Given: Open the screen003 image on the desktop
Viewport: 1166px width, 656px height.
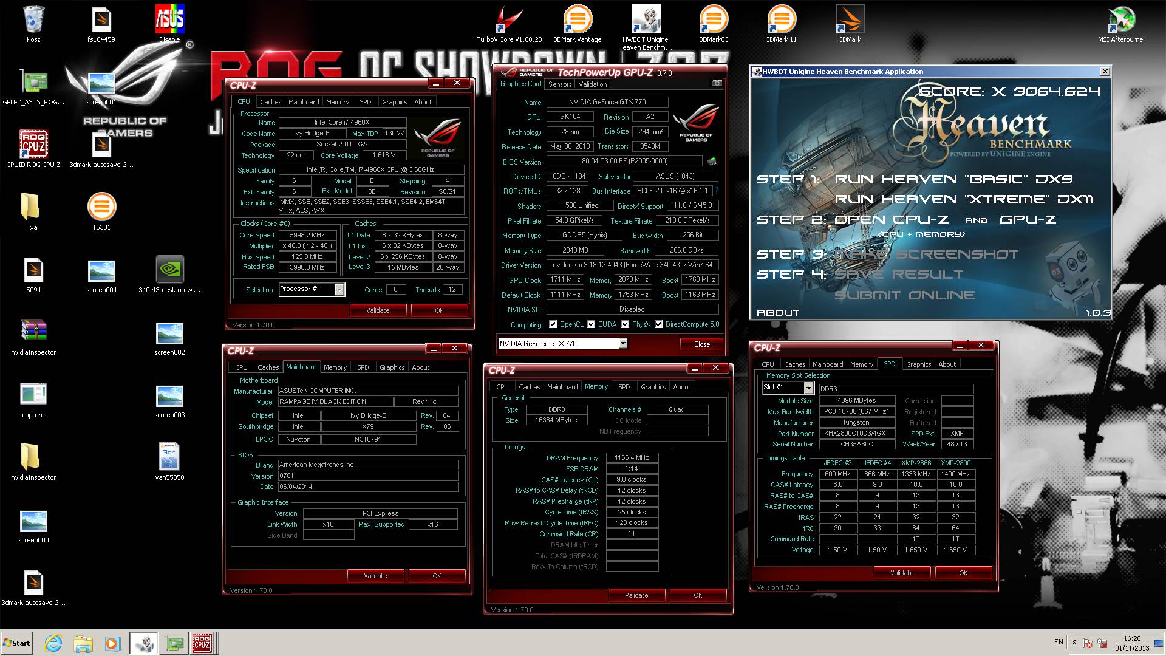Looking at the screenshot, I should (169, 400).
